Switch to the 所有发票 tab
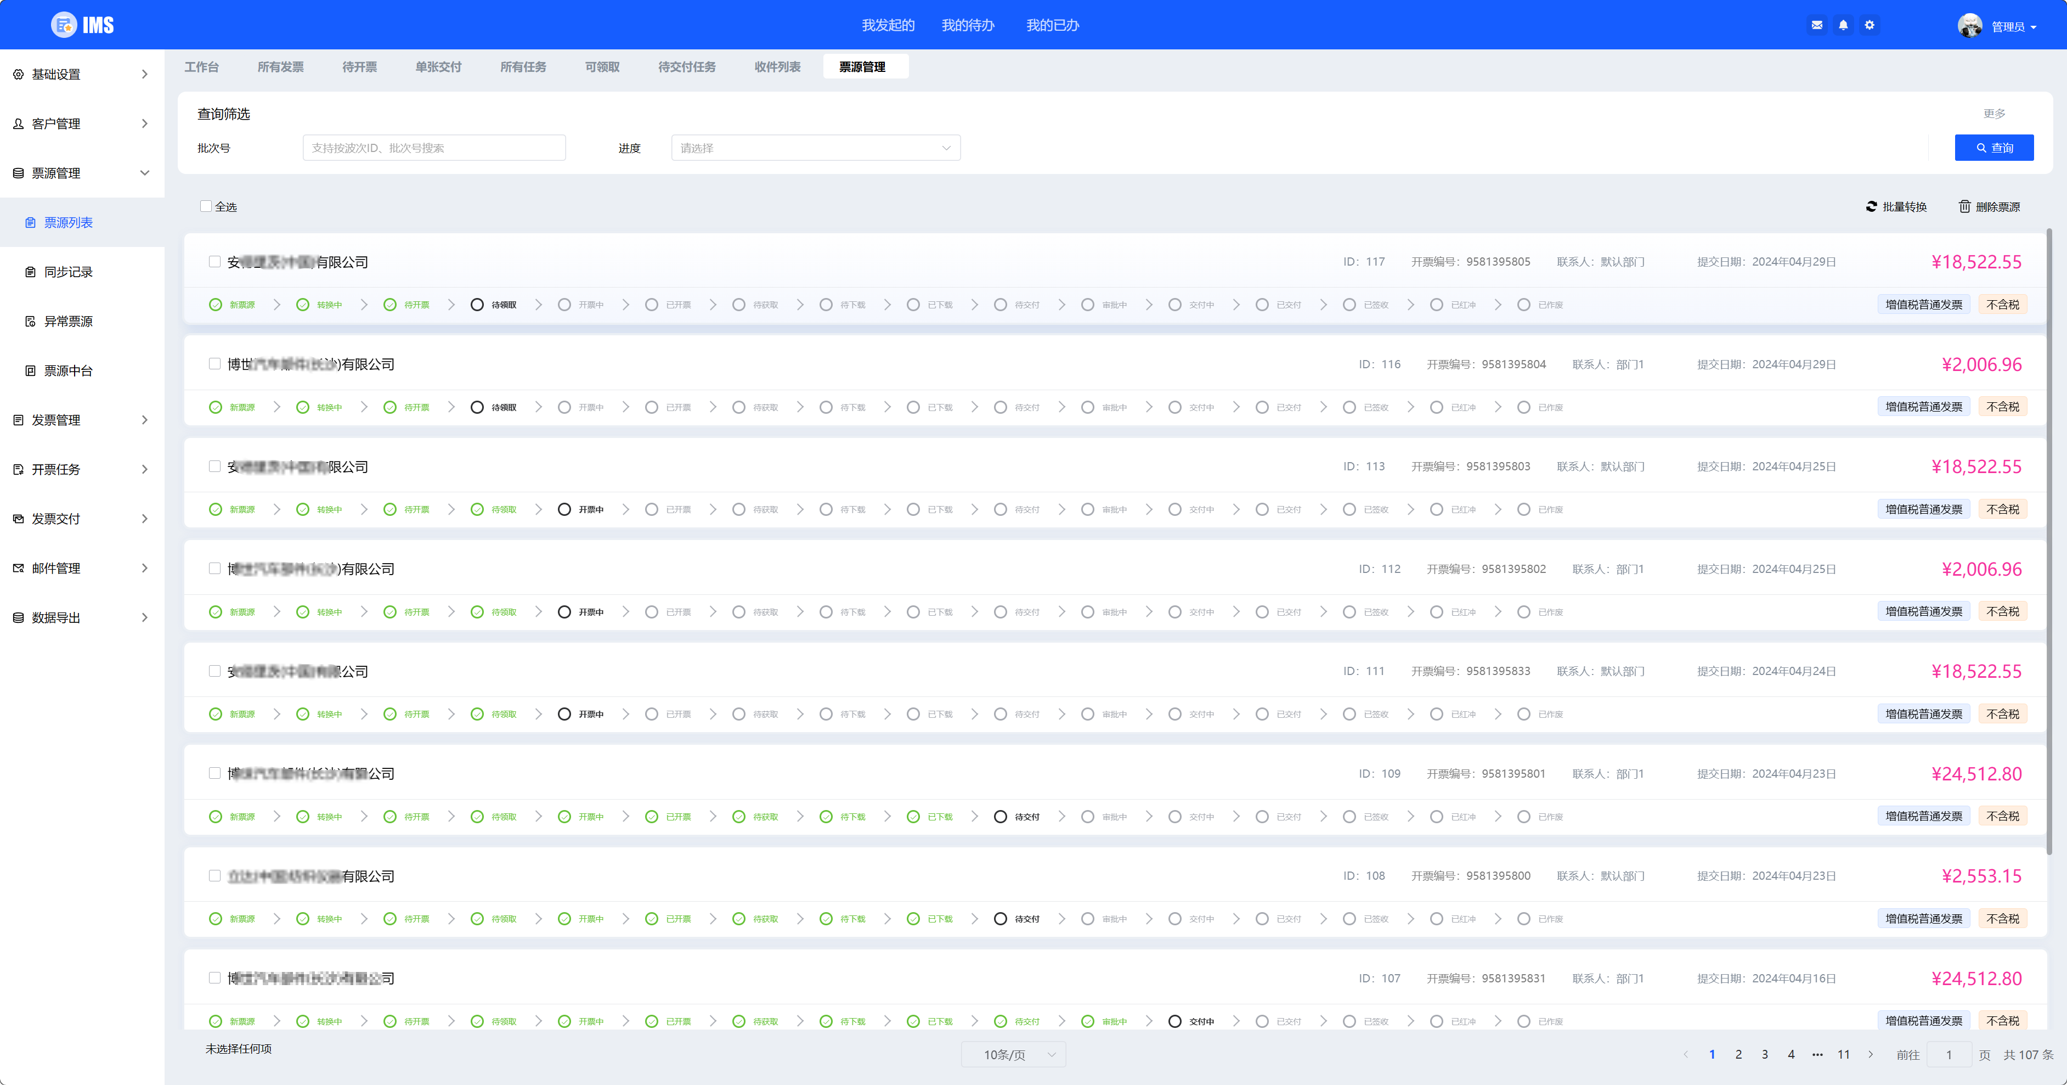The width and height of the screenshot is (2067, 1085). coord(280,66)
